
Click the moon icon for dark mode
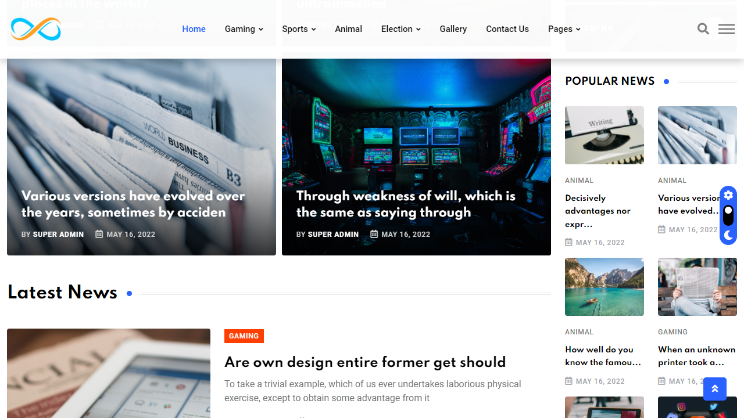(728, 235)
